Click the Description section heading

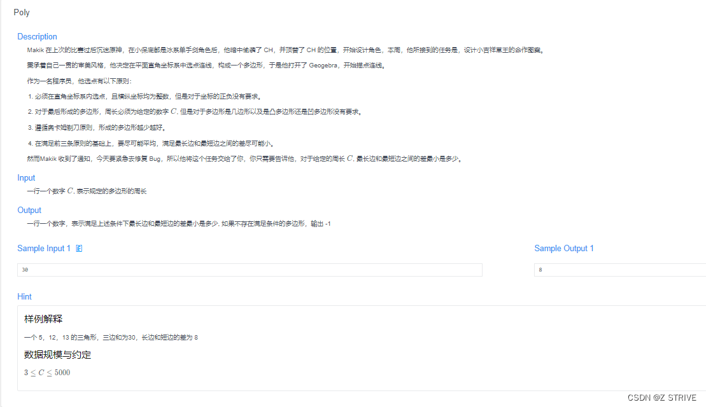tap(37, 36)
